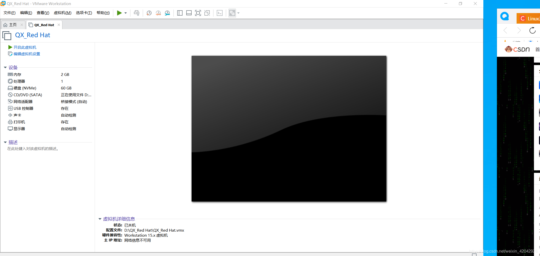Screen dimensions: 540x256
Task: Click the stretch guest display icon
Action: tap(232, 13)
